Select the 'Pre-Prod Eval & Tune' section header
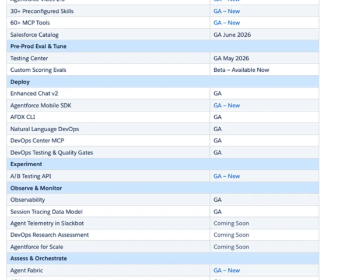Screen dimensions: 350x280 (163, 47)
